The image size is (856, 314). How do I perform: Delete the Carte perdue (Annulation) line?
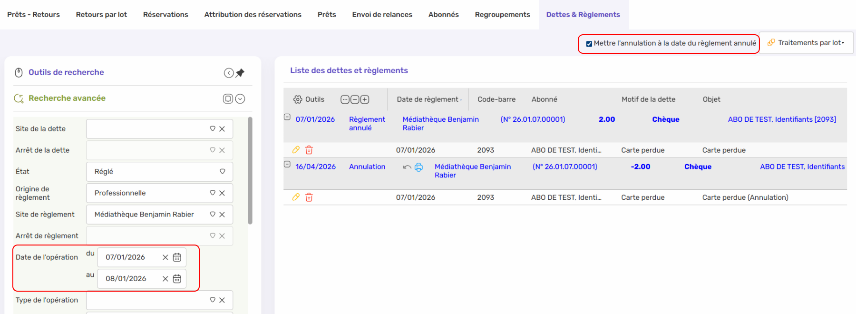tap(309, 197)
